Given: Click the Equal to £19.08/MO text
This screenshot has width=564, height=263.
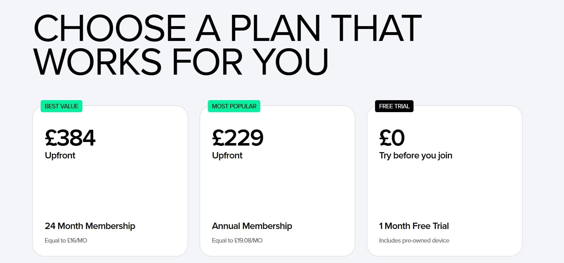Looking at the screenshot, I should [x=238, y=240].
